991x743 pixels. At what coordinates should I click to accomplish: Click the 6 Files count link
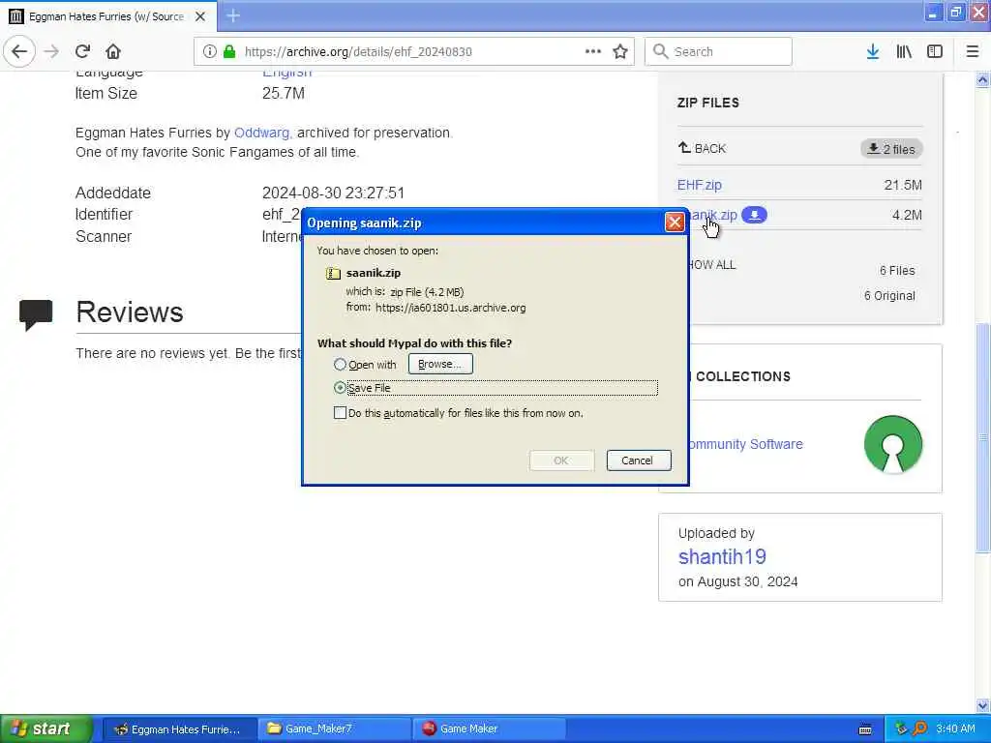(897, 271)
